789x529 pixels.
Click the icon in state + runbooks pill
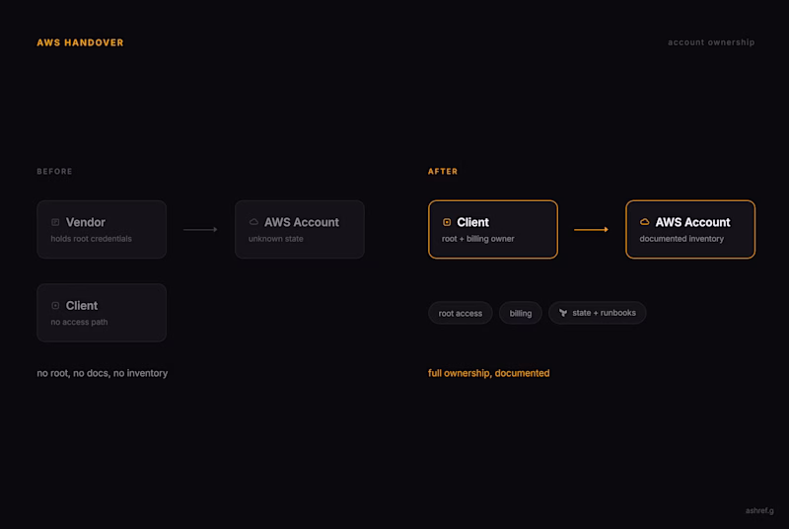coord(563,313)
